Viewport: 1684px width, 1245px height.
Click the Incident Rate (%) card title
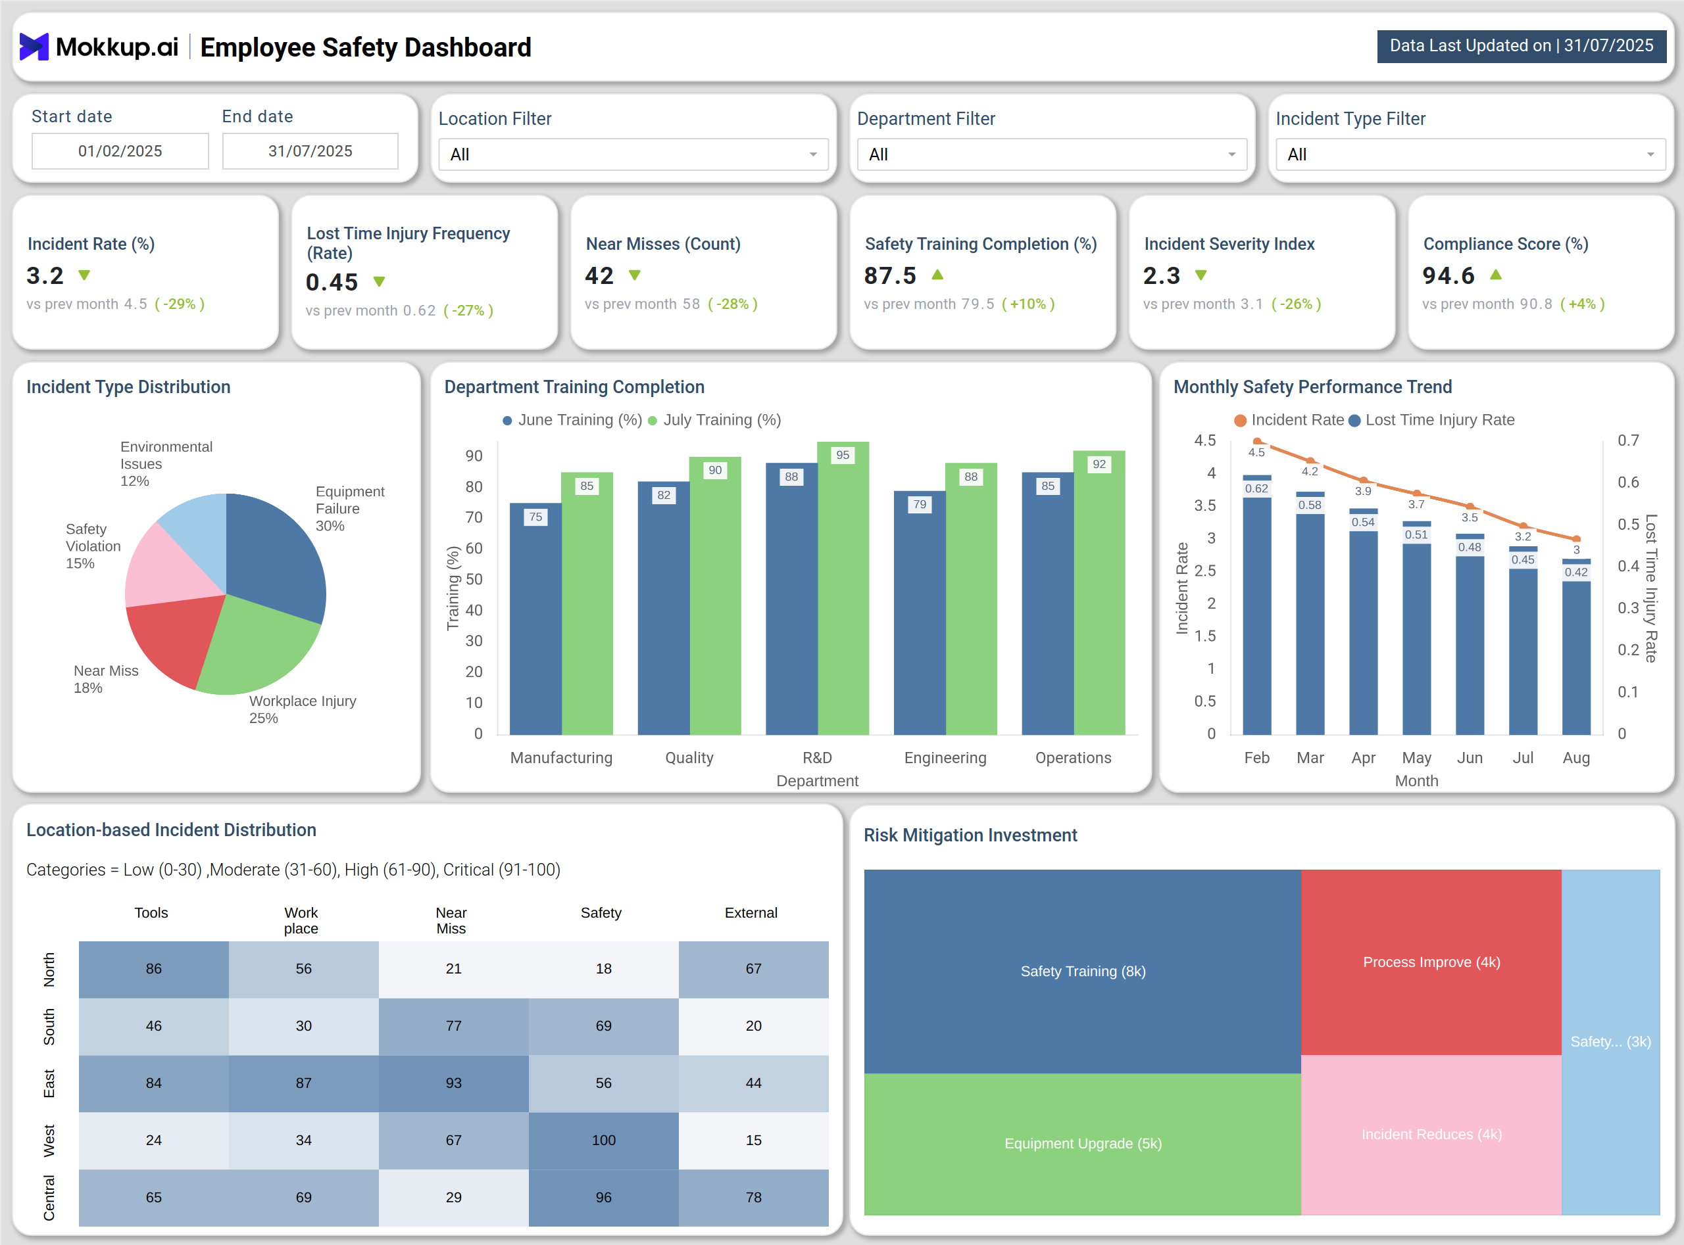[91, 244]
